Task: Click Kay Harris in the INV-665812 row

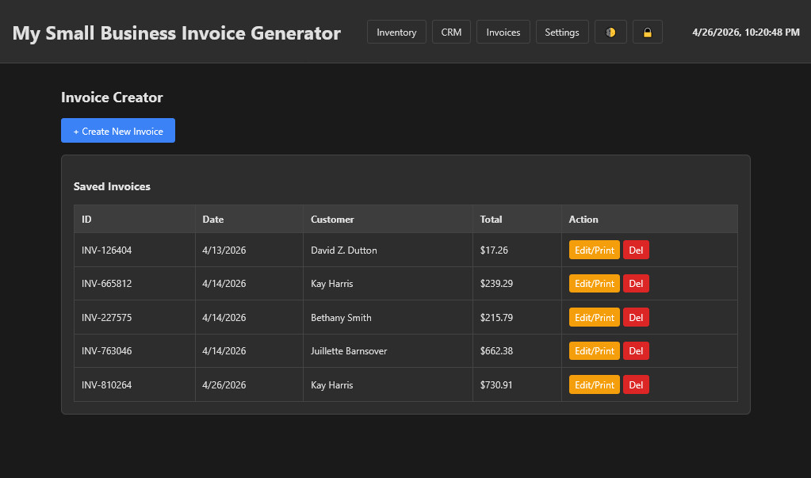Action: pyautogui.click(x=331, y=284)
